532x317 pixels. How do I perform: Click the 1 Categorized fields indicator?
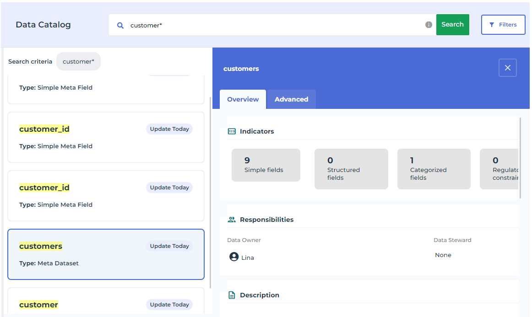[x=434, y=169]
